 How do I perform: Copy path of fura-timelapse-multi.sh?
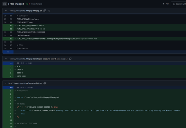click(x=45, y=83)
